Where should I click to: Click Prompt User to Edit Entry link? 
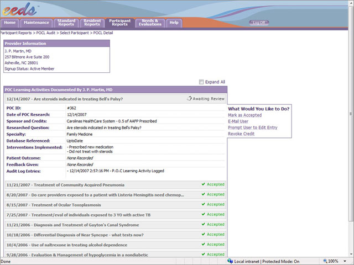click(x=253, y=128)
